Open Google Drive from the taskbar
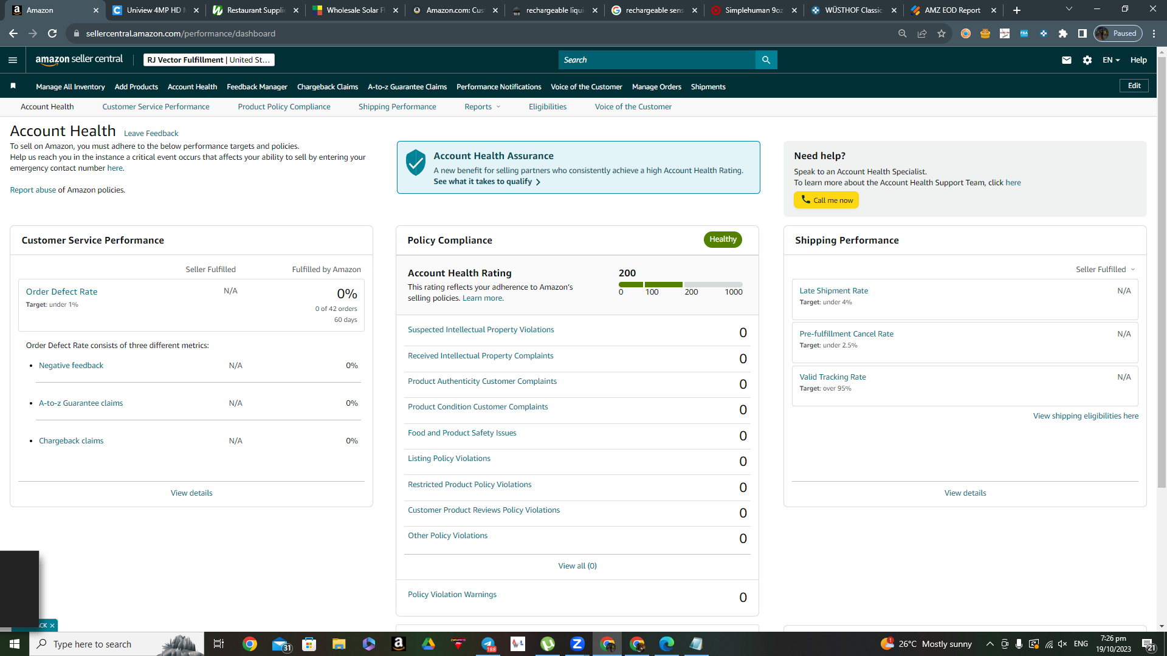 click(x=429, y=644)
